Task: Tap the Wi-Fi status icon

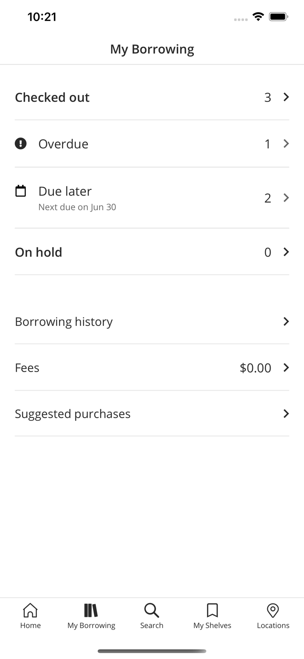Action: click(x=258, y=17)
